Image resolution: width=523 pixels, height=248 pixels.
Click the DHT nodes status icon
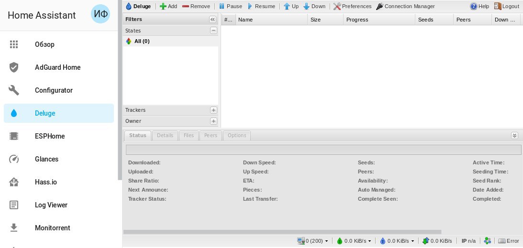[x=487, y=241]
